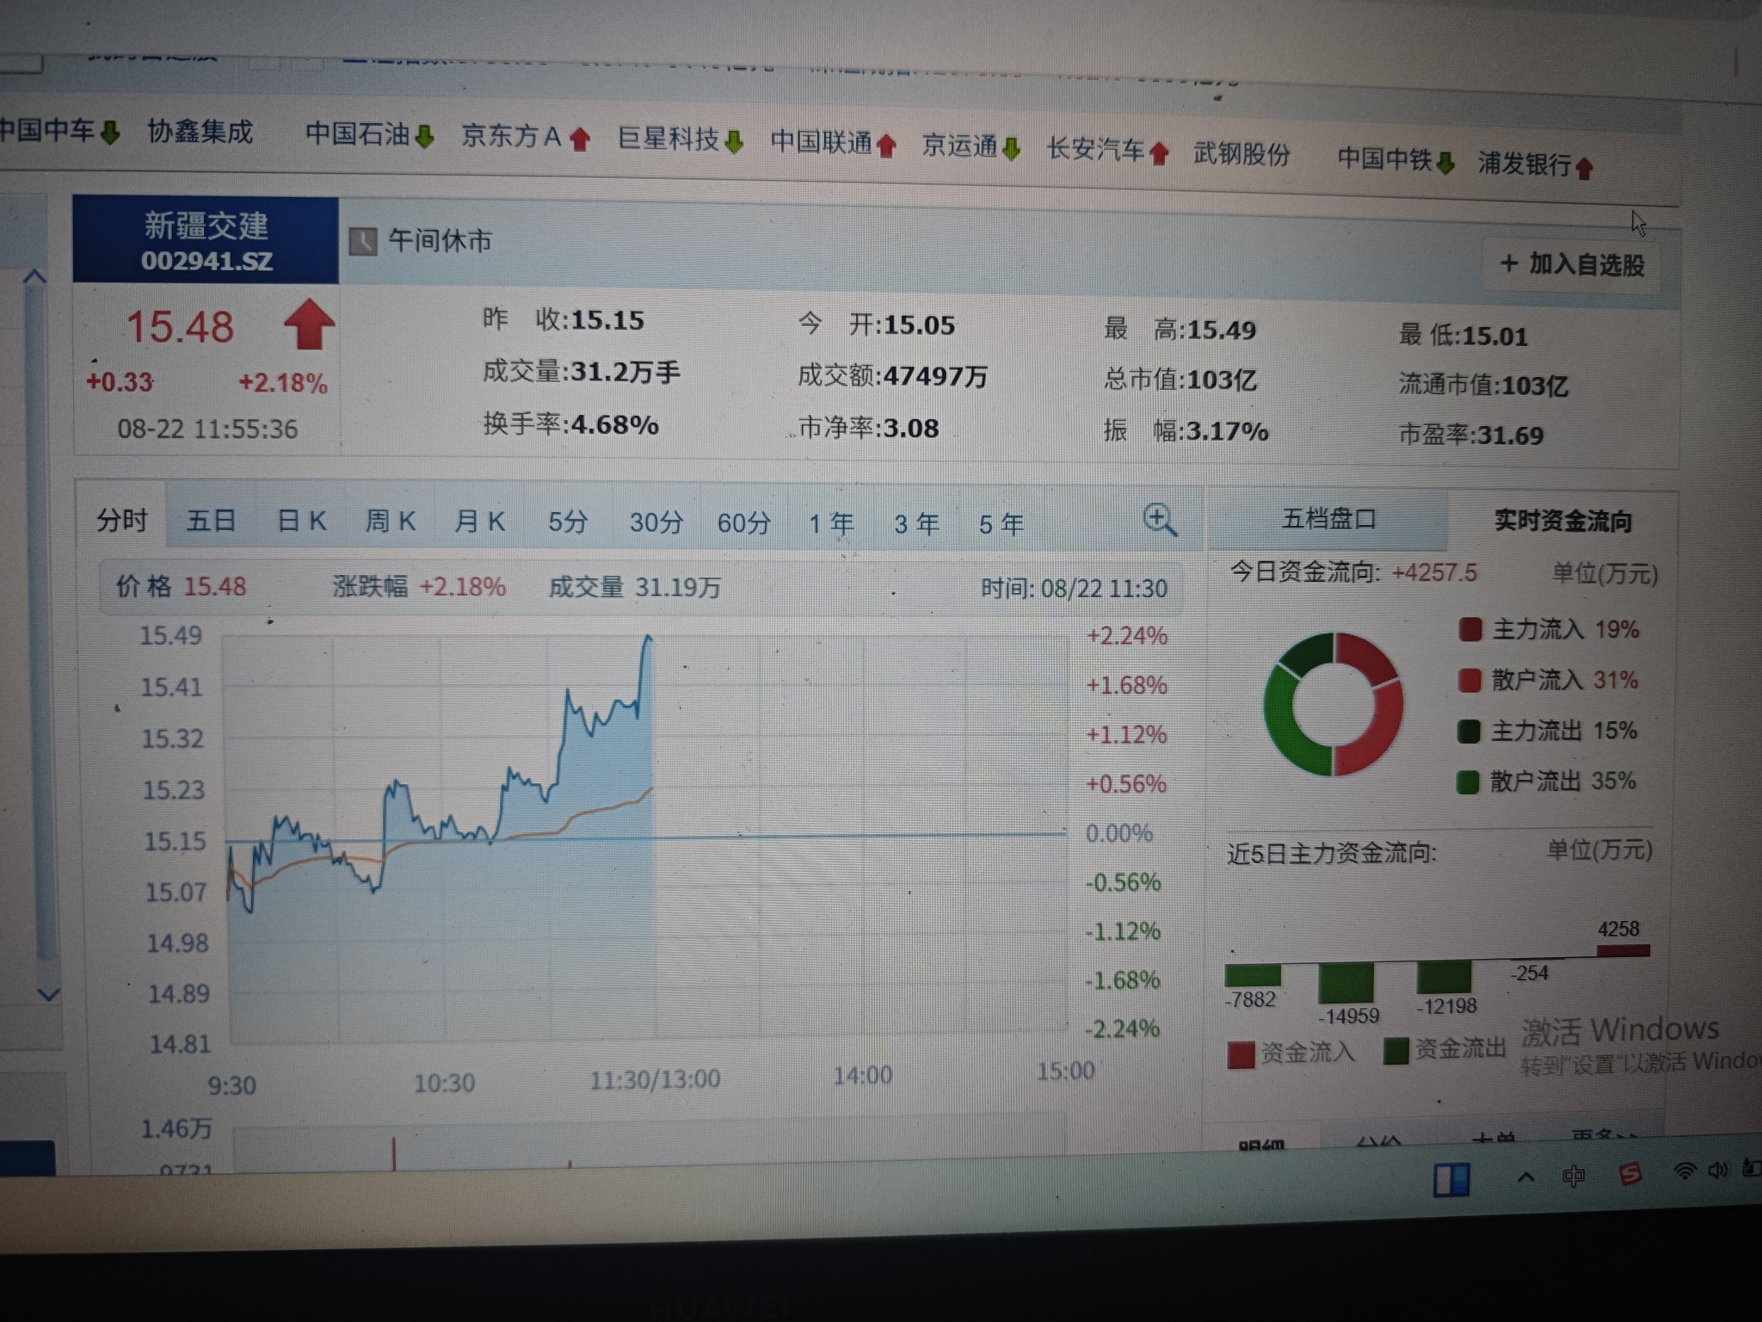
Task: Open 中国中铁 stock link
Action: point(1384,158)
